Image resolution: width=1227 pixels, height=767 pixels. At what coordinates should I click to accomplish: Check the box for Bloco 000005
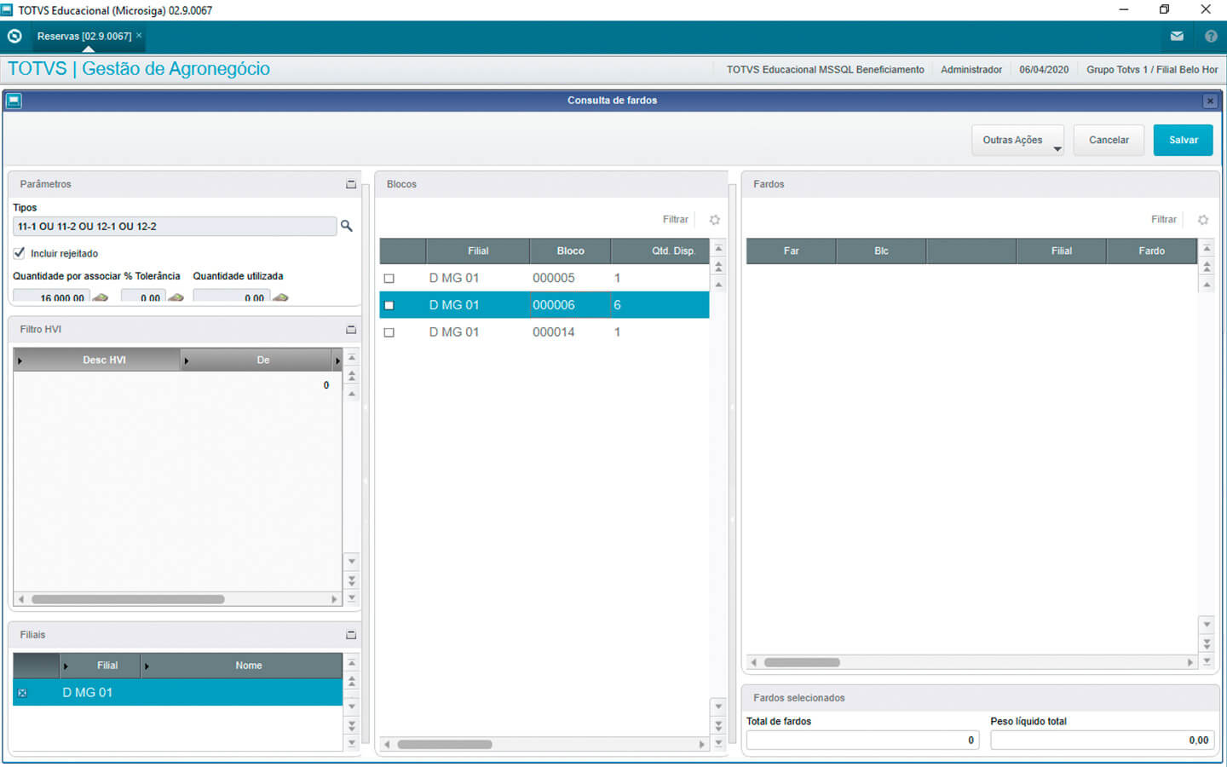point(389,279)
